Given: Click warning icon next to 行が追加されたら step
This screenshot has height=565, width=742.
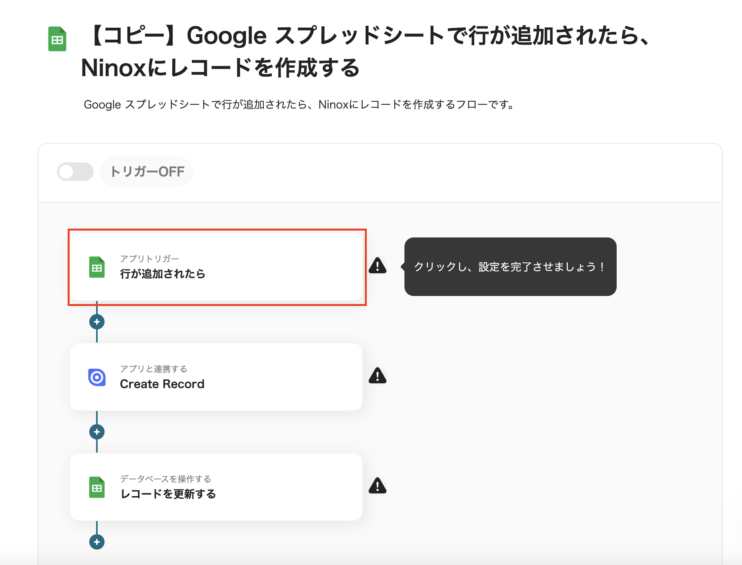Looking at the screenshot, I should click(378, 266).
